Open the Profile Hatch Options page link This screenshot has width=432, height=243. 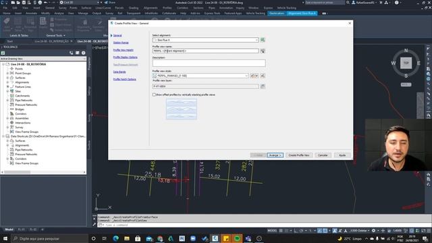[x=125, y=80]
